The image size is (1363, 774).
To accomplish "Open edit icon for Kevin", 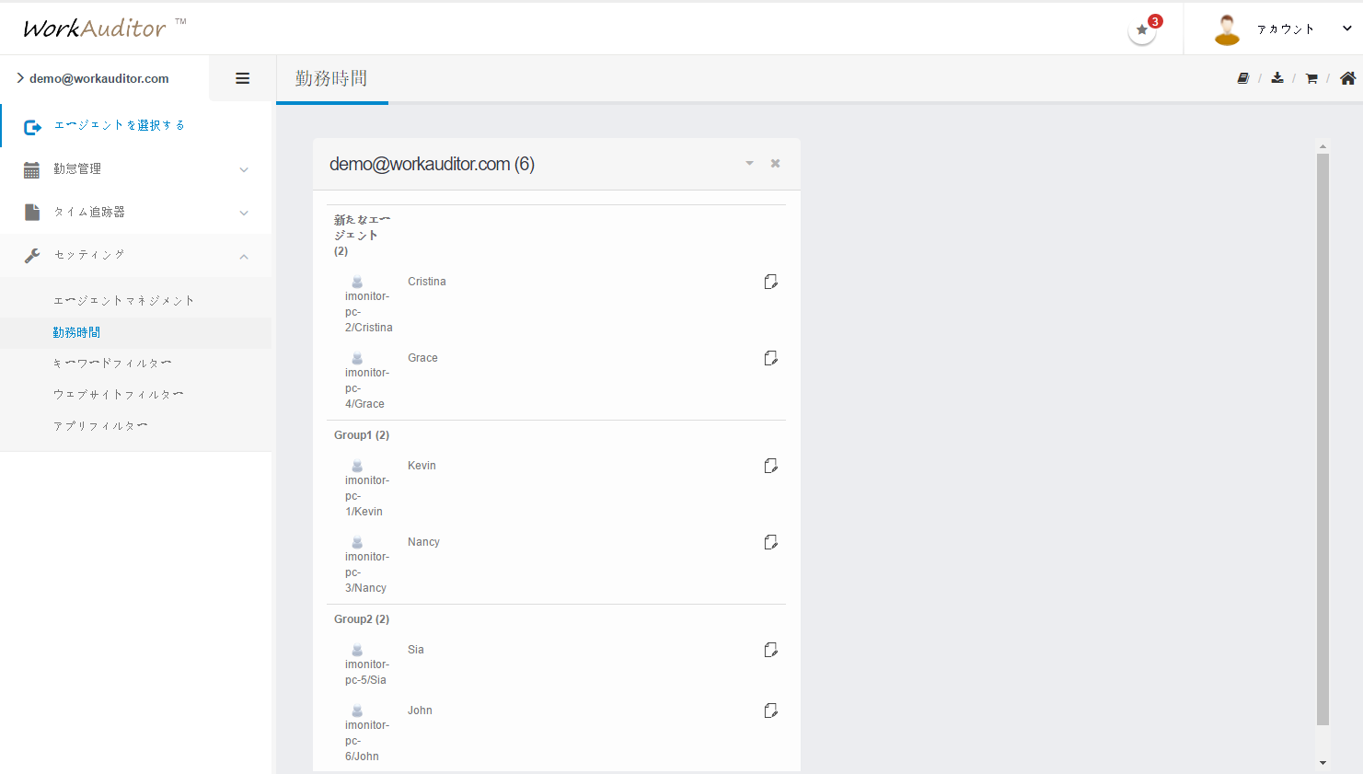I will coord(771,466).
